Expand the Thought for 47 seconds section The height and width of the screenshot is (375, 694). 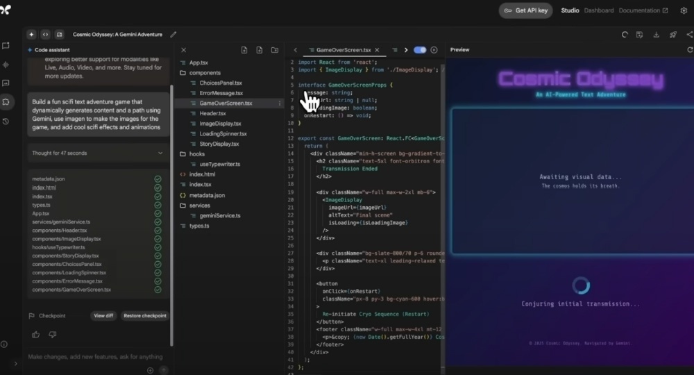[x=98, y=153]
